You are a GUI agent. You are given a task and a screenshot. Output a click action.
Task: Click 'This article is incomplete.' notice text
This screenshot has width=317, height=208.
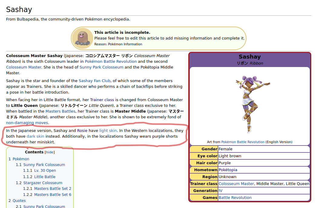coord(122,32)
